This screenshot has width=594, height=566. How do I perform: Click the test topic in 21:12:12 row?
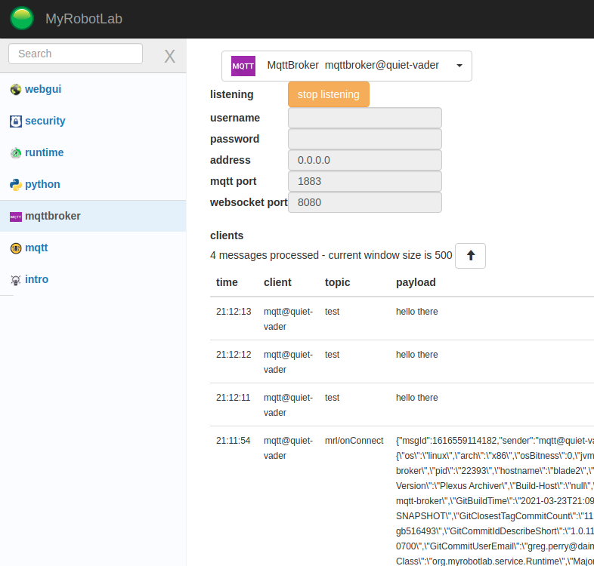(x=332, y=355)
